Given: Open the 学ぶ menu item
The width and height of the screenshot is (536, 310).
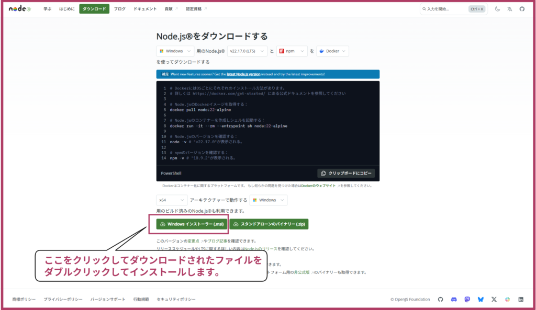Looking at the screenshot, I should click(x=48, y=9).
